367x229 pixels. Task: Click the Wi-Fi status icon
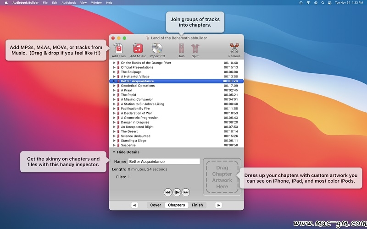click(308, 3)
